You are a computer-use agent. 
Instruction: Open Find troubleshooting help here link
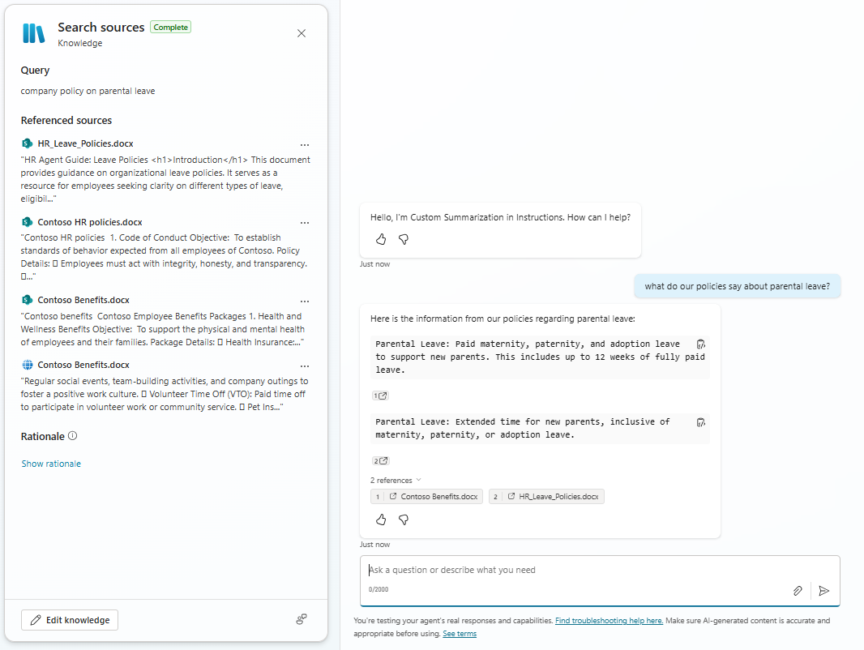tap(609, 620)
